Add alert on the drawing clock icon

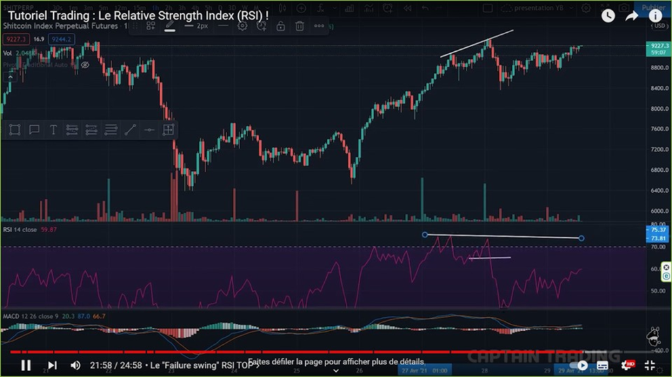pos(261,26)
